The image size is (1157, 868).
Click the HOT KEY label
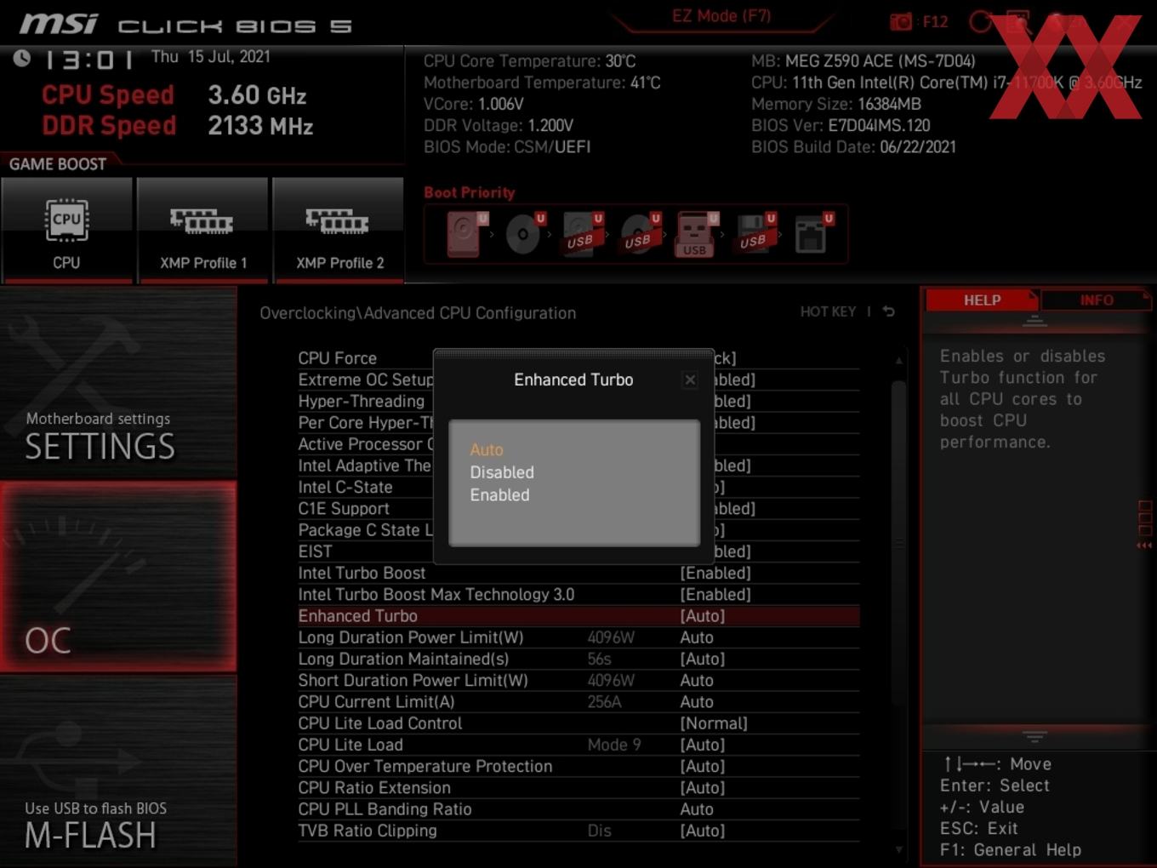point(828,311)
